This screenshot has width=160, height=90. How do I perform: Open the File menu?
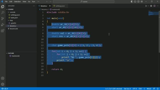point(6,1)
